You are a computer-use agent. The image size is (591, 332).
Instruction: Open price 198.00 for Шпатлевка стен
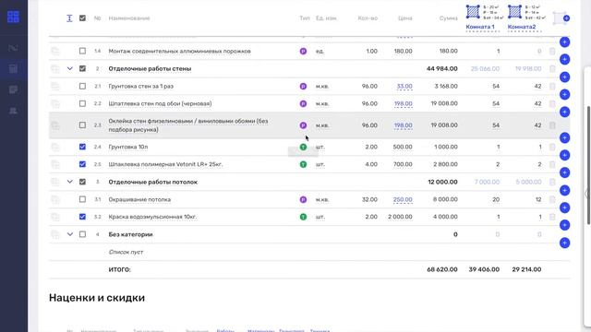click(403, 103)
